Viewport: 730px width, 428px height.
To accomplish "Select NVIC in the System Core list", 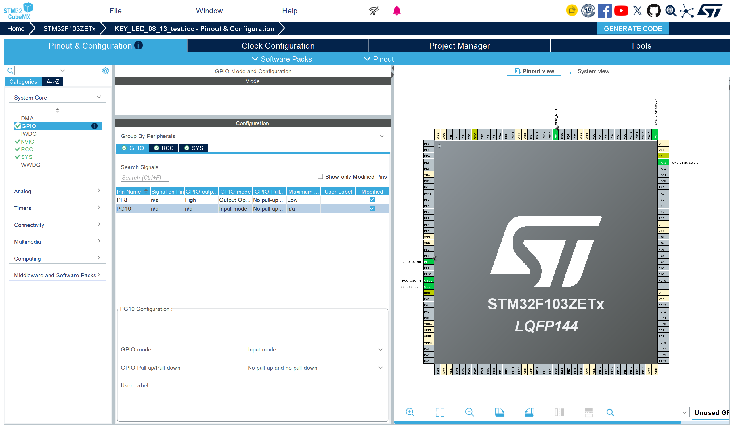I will coord(28,142).
